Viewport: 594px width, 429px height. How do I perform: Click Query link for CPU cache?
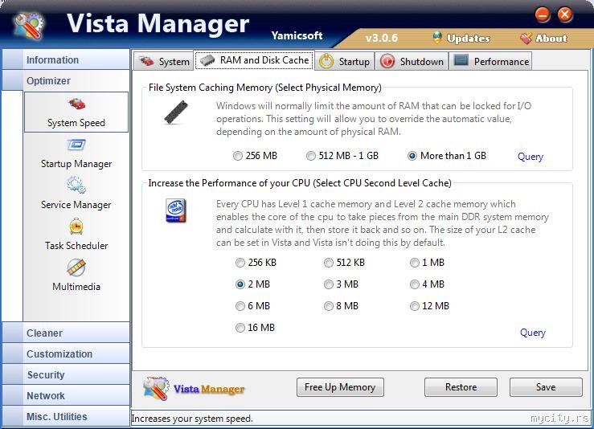coord(533,333)
